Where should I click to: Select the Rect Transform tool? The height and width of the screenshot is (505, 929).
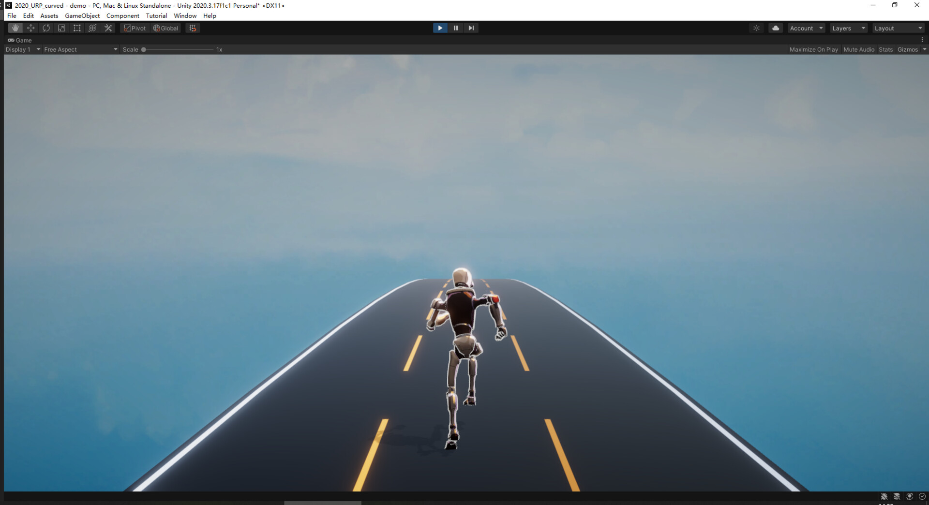click(x=77, y=28)
